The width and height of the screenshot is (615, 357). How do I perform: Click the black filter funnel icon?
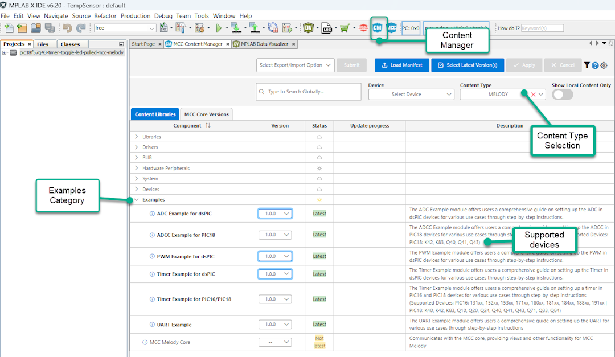tap(587, 65)
